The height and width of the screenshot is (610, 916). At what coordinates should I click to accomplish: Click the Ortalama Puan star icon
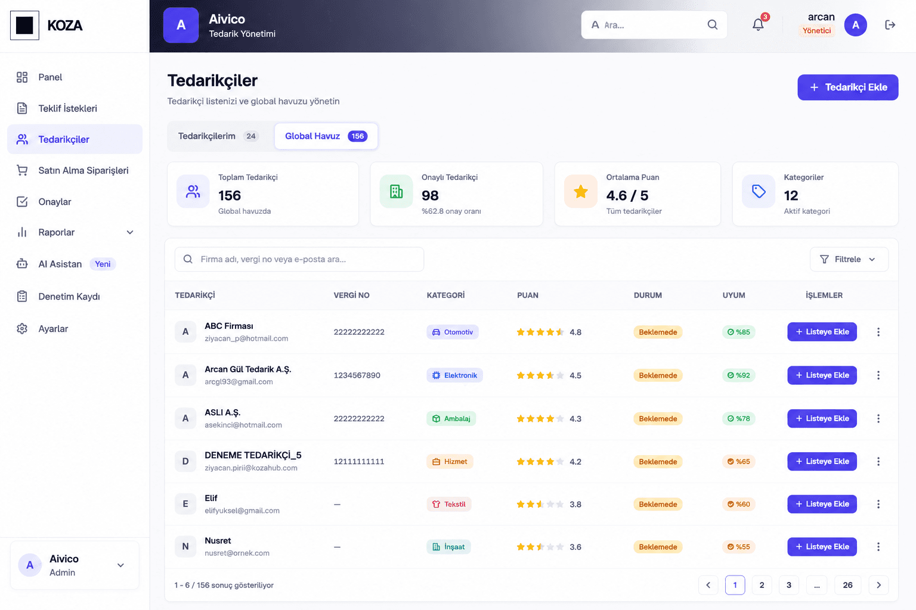pyautogui.click(x=581, y=191)
